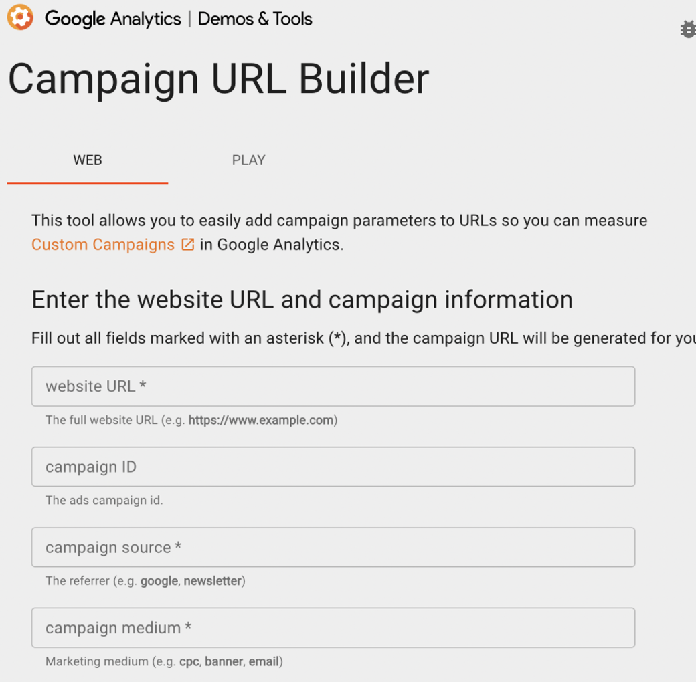This screenshot has width=696, height=682.
Task: Click the website URL input field
Action: click(333, 386)
